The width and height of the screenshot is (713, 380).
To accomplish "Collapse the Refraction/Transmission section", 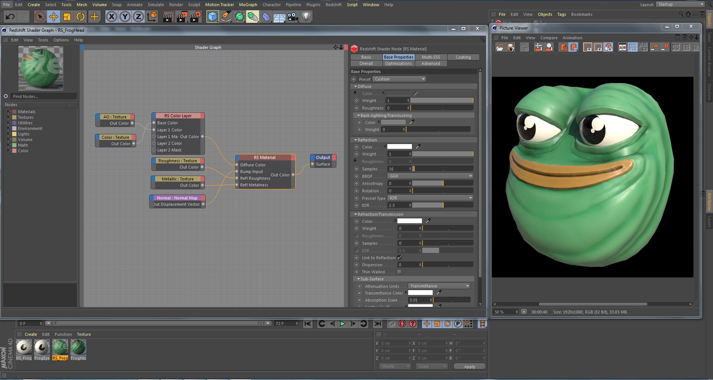I will pyautogui.click(x=355, y=214).
